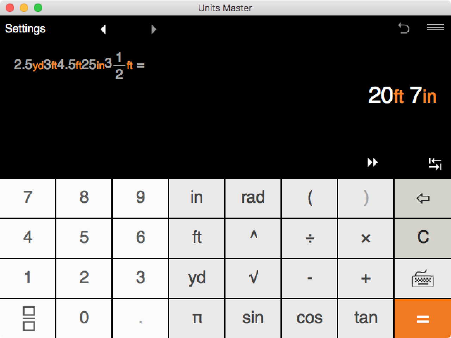
Task: Show the keyboard with the keyboard icon
Action: (x=423, y=278)
